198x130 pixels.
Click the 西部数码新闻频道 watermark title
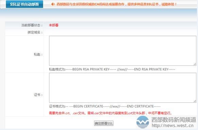(x=174, y=120)
